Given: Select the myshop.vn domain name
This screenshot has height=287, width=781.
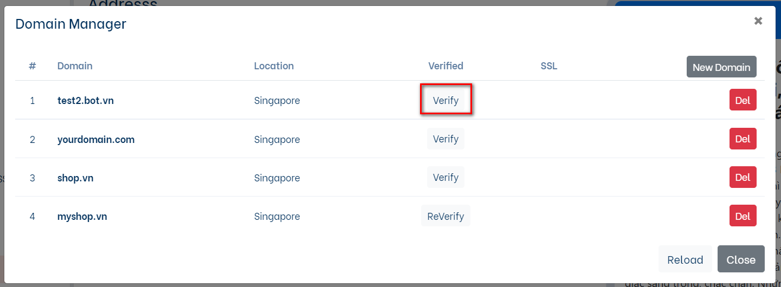Looking at the screenshot, I should point(82,216).
